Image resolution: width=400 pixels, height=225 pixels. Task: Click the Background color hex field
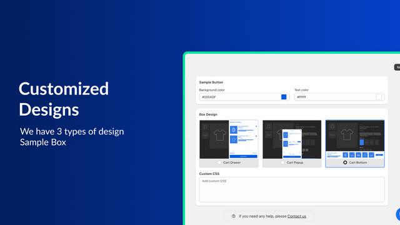click(x=244, y=97)
